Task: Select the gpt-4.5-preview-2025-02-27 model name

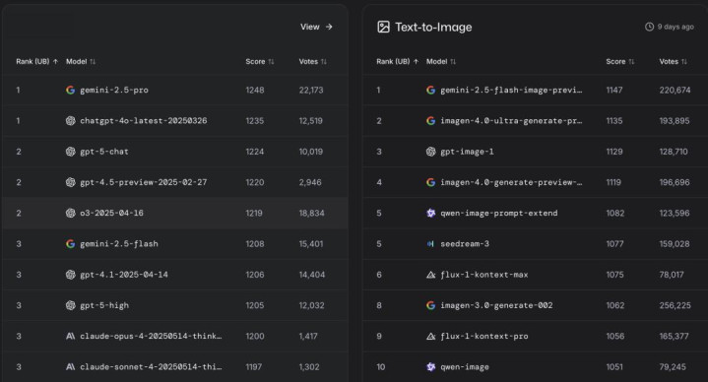Action: click(x=143, y=182)
